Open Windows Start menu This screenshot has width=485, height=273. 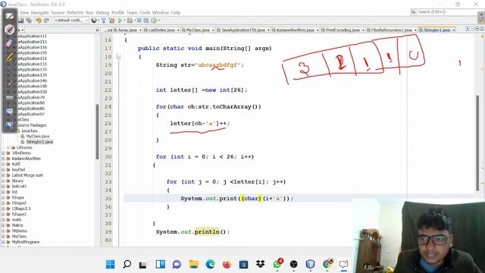pyautogui.click(x=110, y=264)
